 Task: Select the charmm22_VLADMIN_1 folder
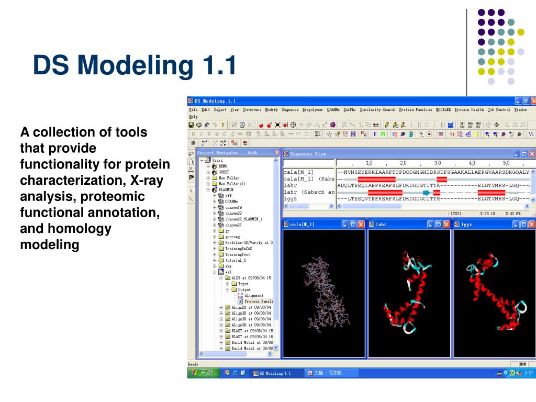pyautogui.click(x=240, y=219)
